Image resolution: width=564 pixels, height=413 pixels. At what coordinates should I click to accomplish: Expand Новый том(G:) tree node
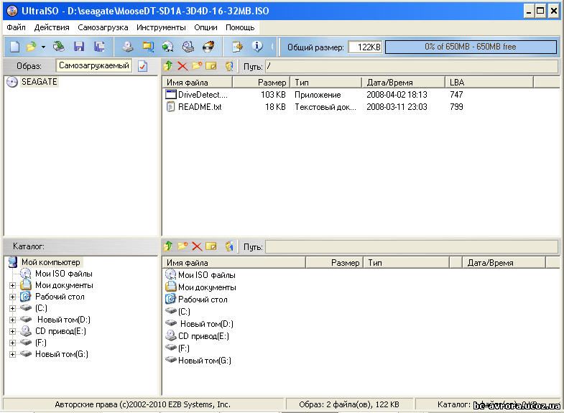(x=13, y=354)
